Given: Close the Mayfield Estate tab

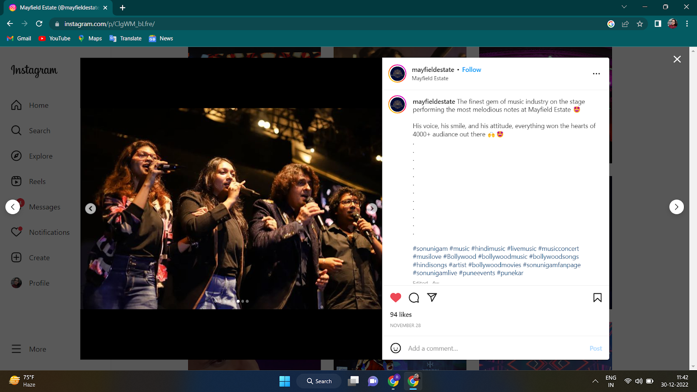Looking at the screenshot, I should [x=105, y=7].
